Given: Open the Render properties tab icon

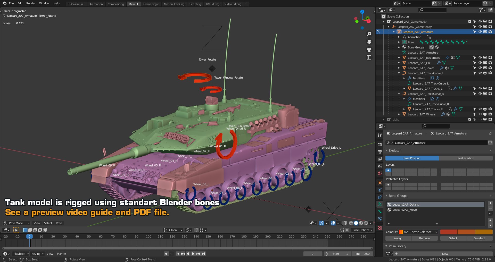Looking at the screenshot, I should click(379, 145).
